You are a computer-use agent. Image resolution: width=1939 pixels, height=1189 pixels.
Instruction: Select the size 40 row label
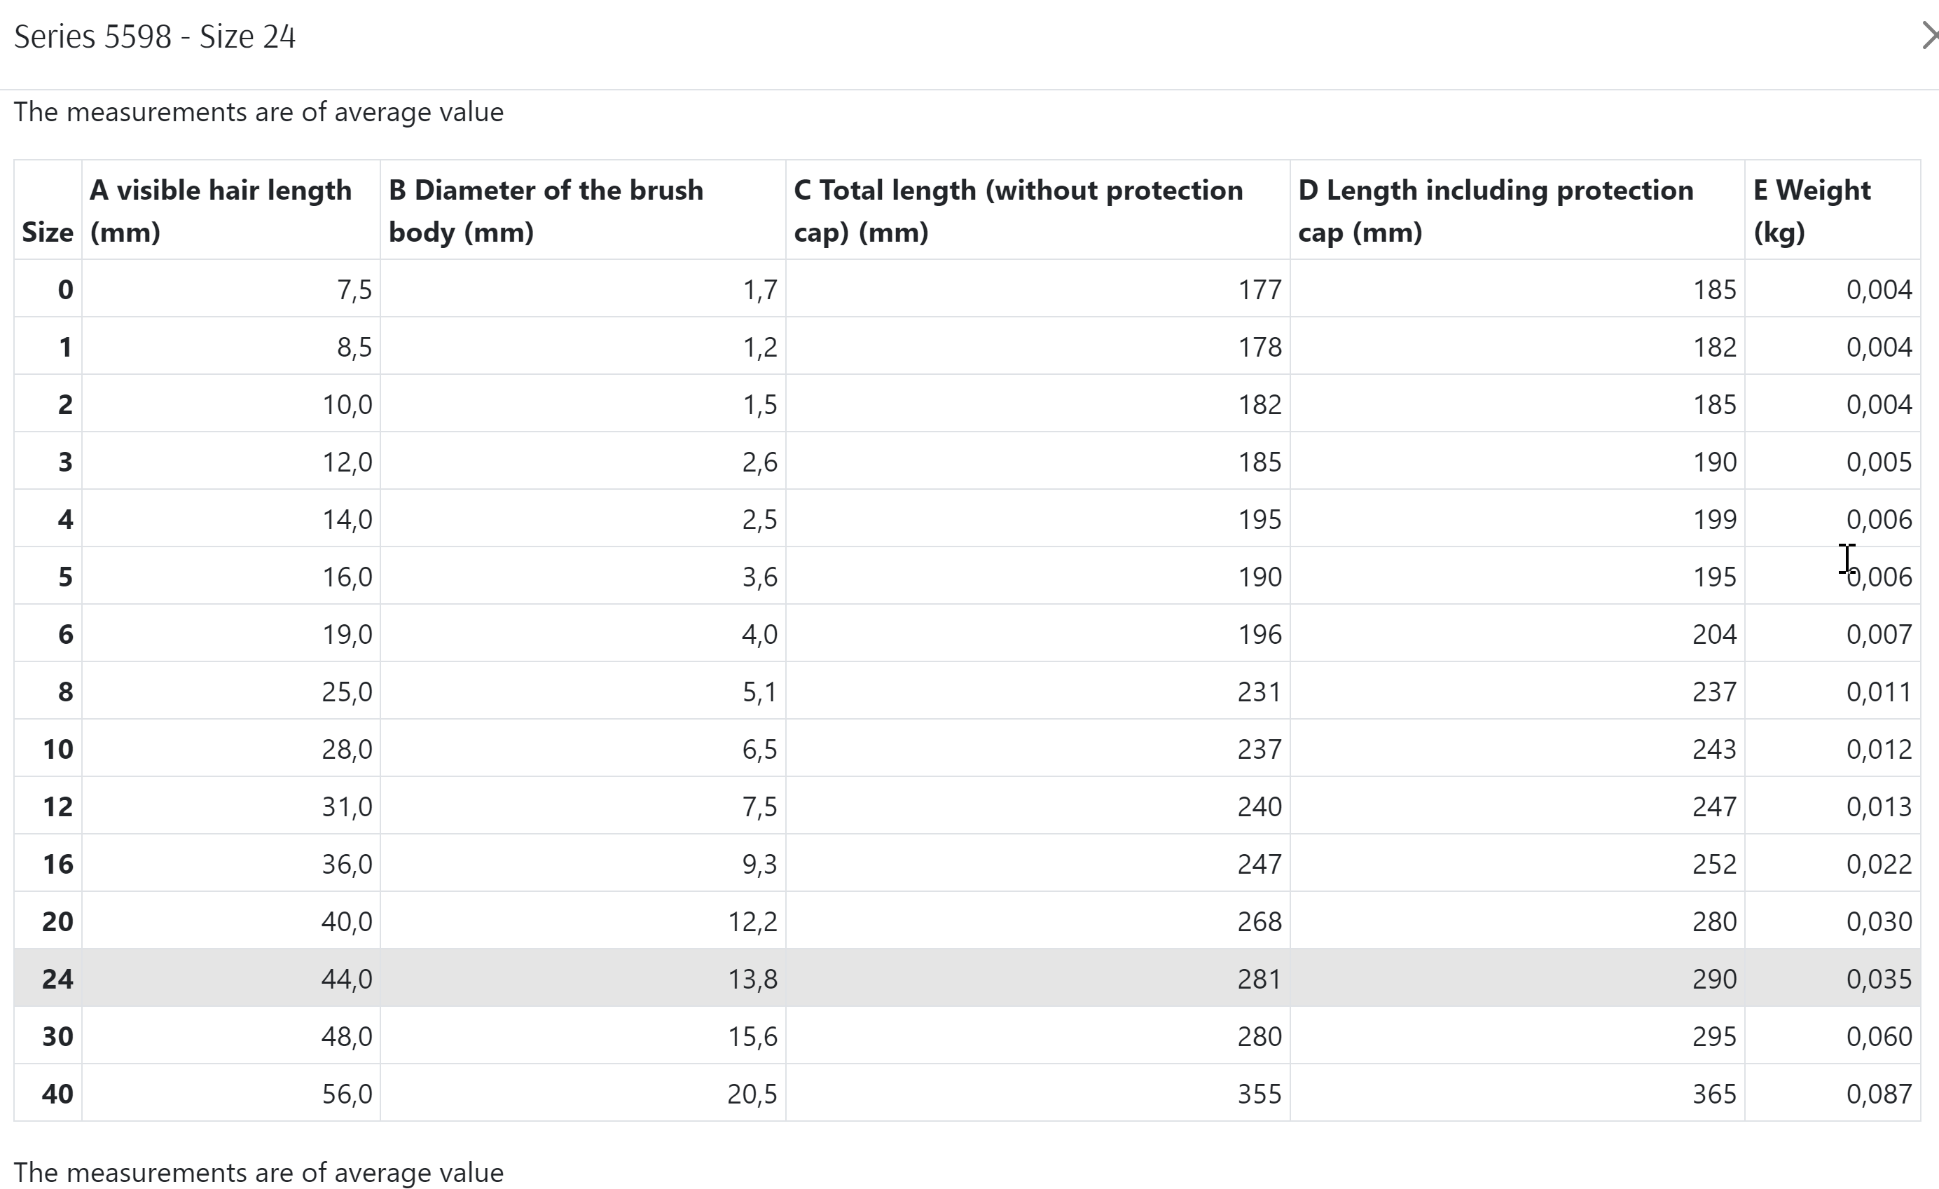(x=57, y=1094)
